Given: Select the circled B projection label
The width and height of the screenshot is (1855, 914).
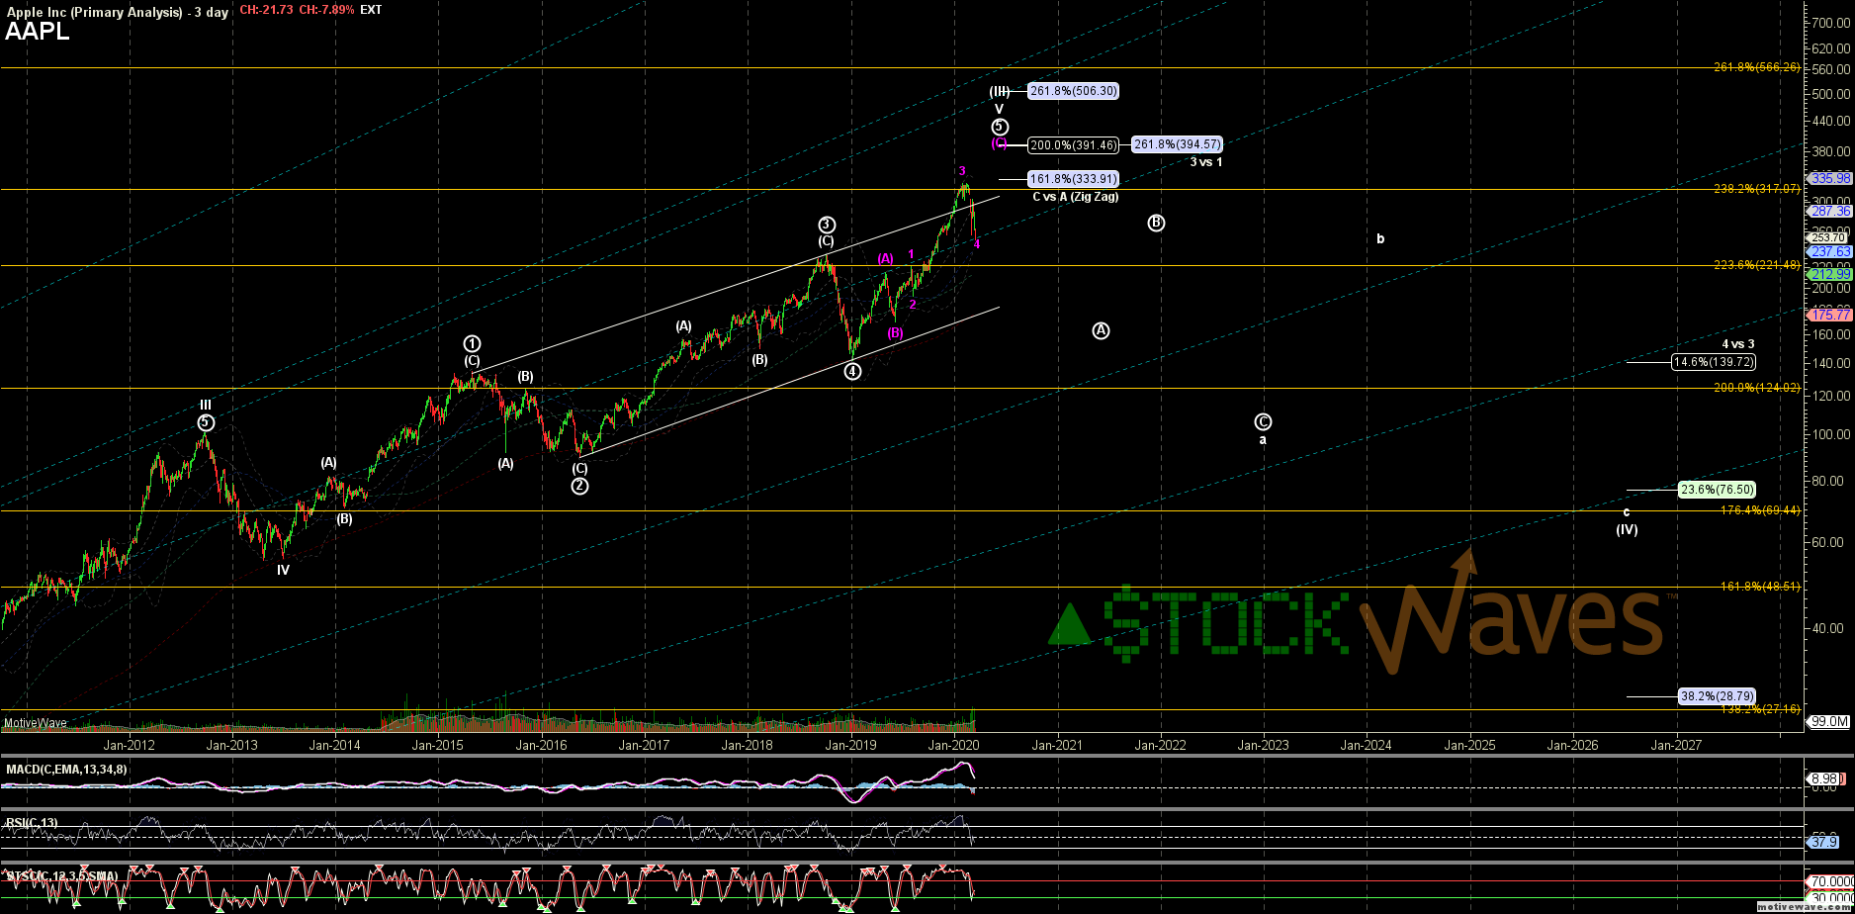Looking at the screenshot, I should pyautogui.click(x=1156, y=223).
